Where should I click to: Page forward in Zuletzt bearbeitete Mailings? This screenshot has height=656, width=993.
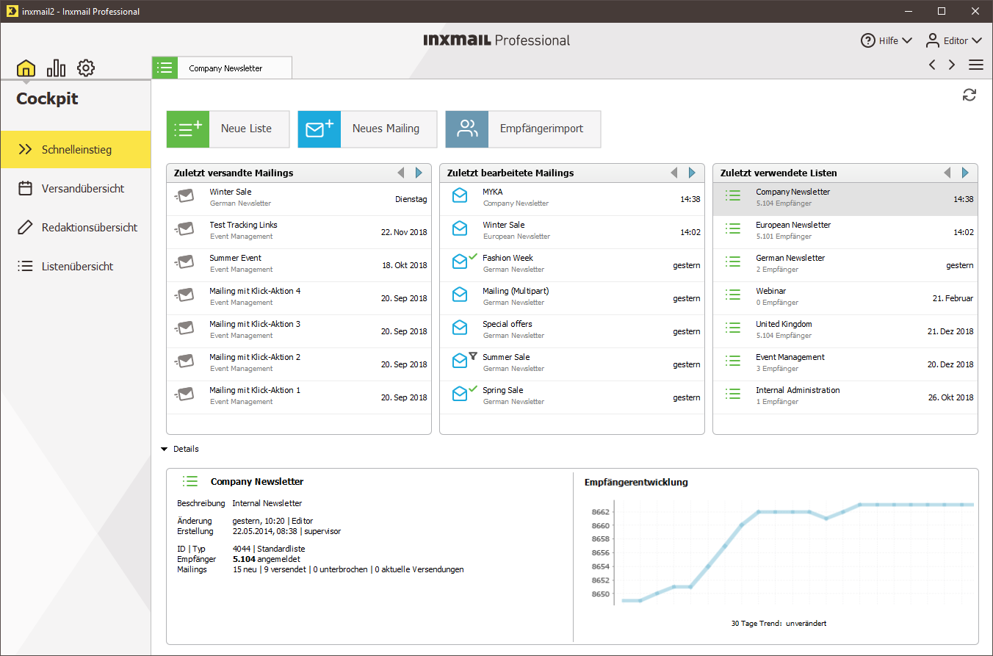point(692,173)
